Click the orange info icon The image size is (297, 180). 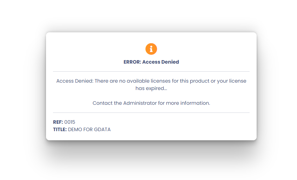coord(151,49)
